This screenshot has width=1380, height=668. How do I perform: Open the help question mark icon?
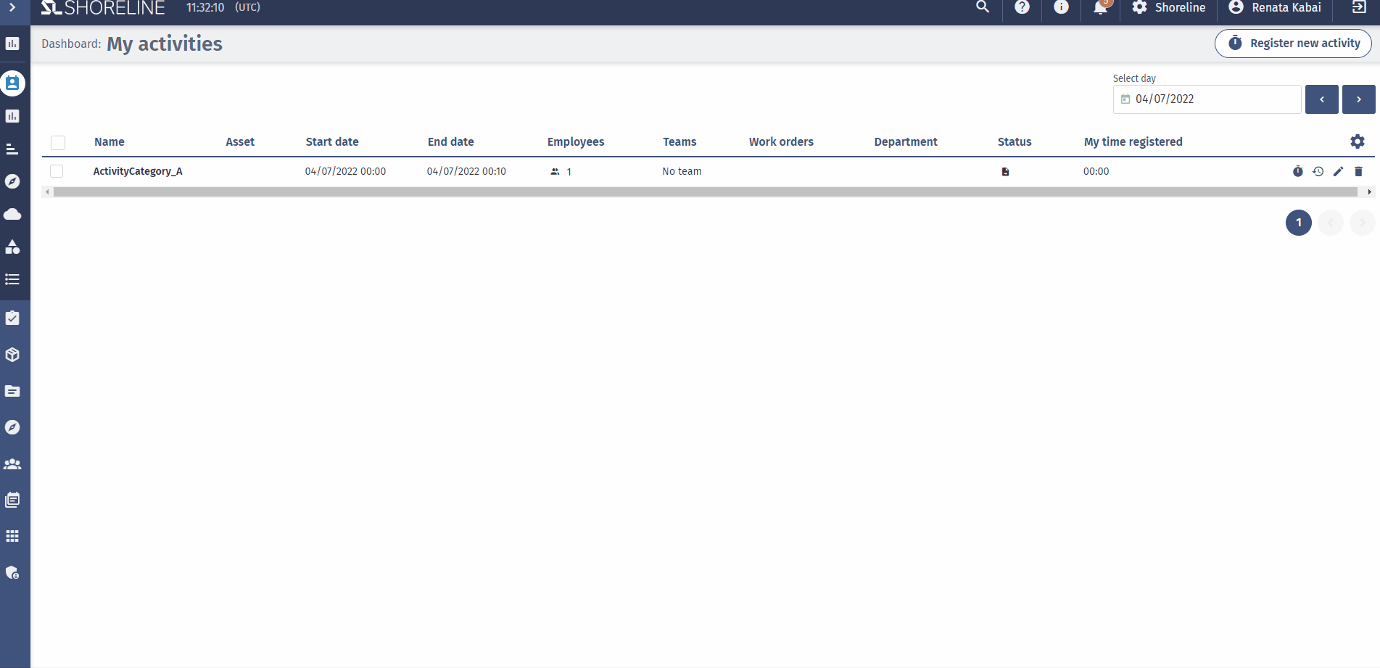(1022, 7)
